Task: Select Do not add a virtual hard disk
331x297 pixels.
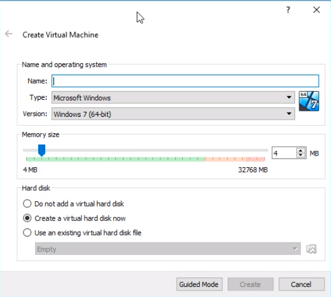Action: coord(73,204)
